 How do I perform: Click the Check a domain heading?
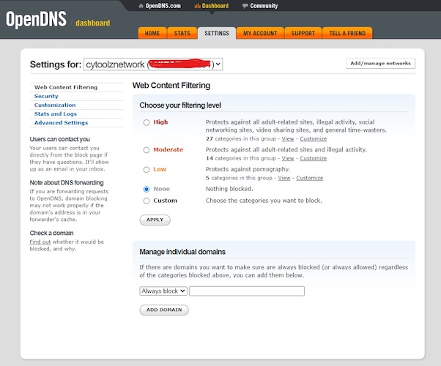tap(51, 233)
